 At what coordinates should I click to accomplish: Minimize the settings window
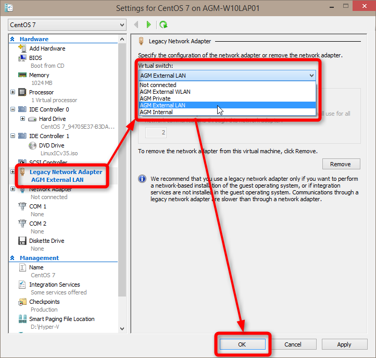point(332,6)
